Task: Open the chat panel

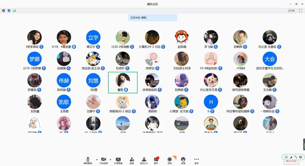Action: 156,159
